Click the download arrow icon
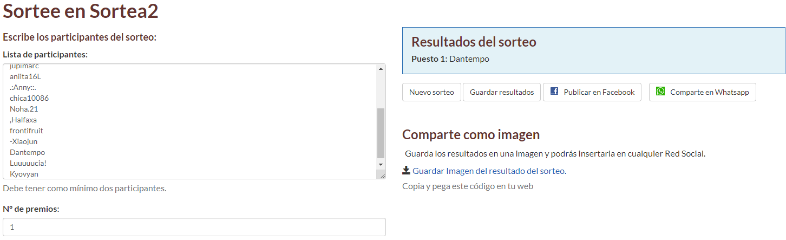786x240 pixels. (407, 171)
